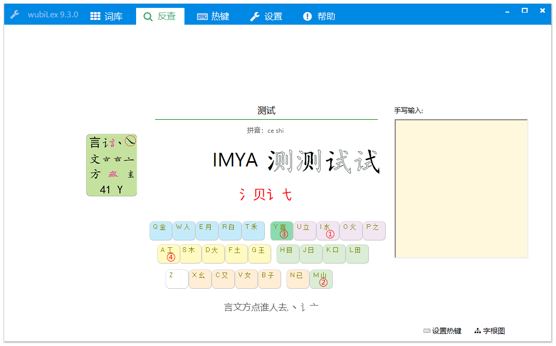Image resolution: width=556 pixels, height=346 pixels.
Task: Switch to the 热键 hotkey tab
Action: 213,16
